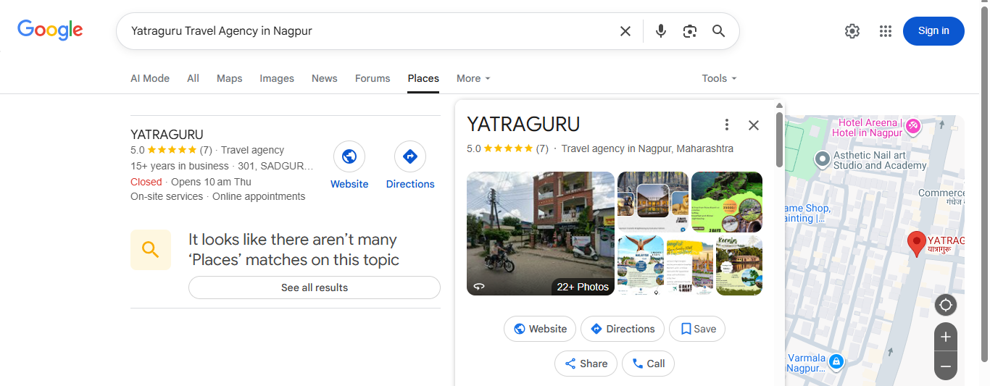This screenshot has height=386, width=990.
Task: Open the three-dot menu in YATRAGURU panel
Action: (727, 125)
